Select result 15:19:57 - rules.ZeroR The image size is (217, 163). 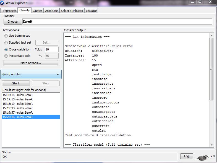(31, 113)
